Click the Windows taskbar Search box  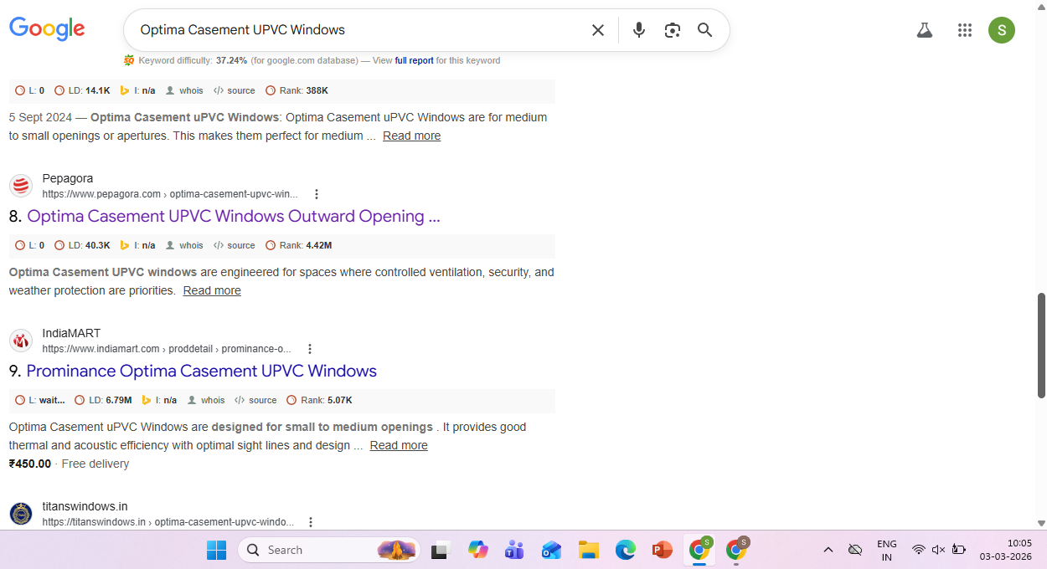(x=329, y=550)
